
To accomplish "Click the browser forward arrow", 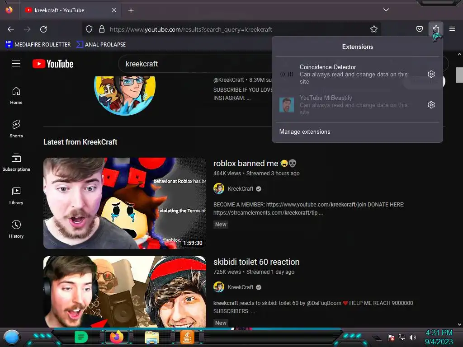I will (27, 29).
